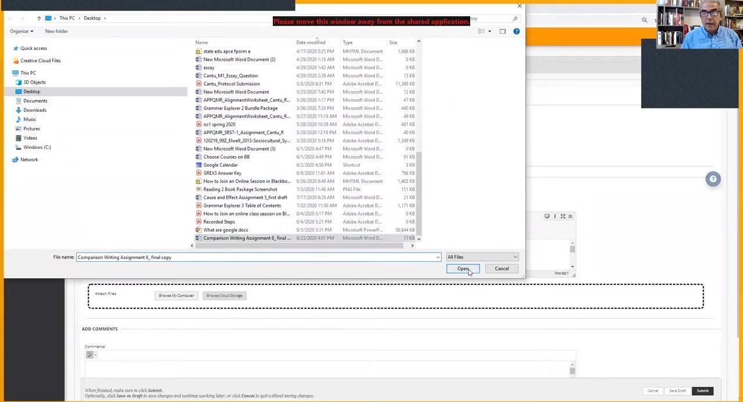Image resolution: width=743 pixels, height=402 pixels.
Task: Click the PDF icon beside oc1 spring 2020
Action: click(199, 125)
